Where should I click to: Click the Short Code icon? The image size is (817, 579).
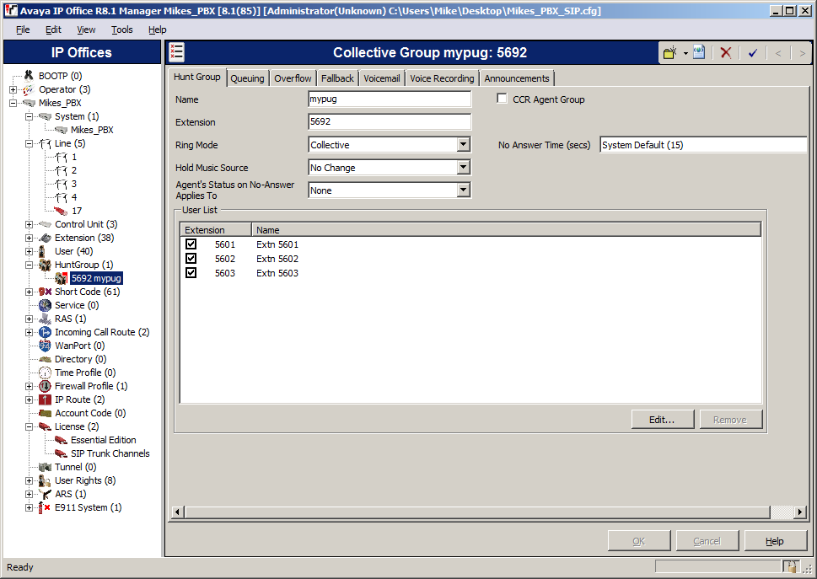[x=45, y=292]
